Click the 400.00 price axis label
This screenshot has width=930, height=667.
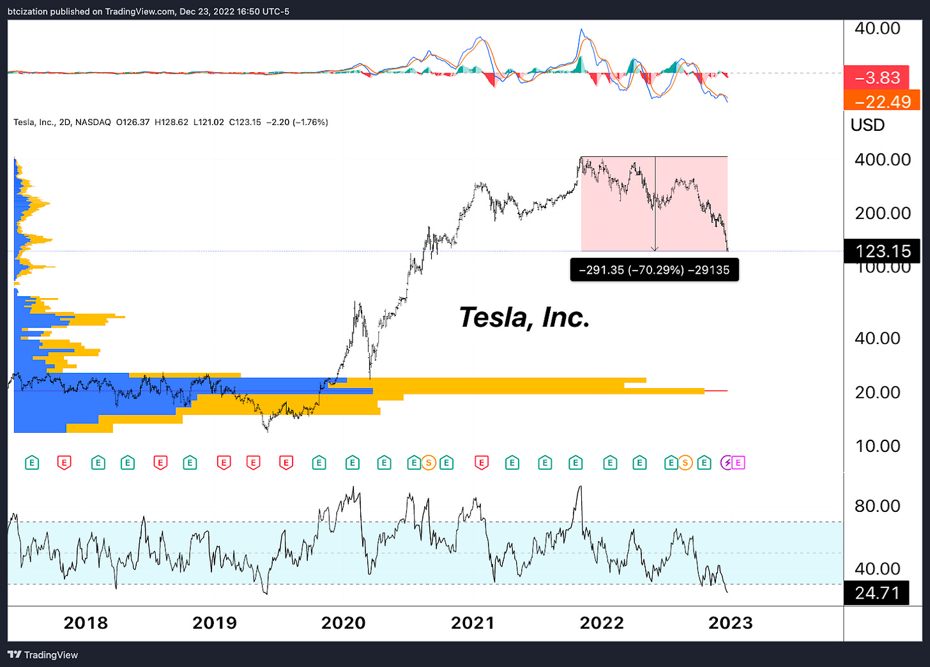click(x=883, y=160)
